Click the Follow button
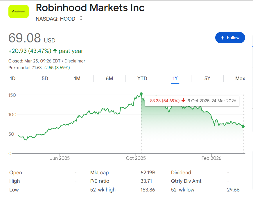 230,37
